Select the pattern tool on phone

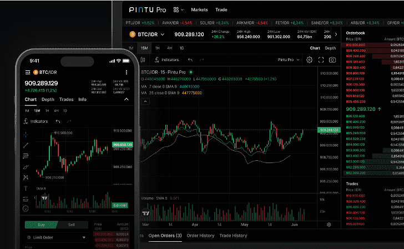point(26,177)
